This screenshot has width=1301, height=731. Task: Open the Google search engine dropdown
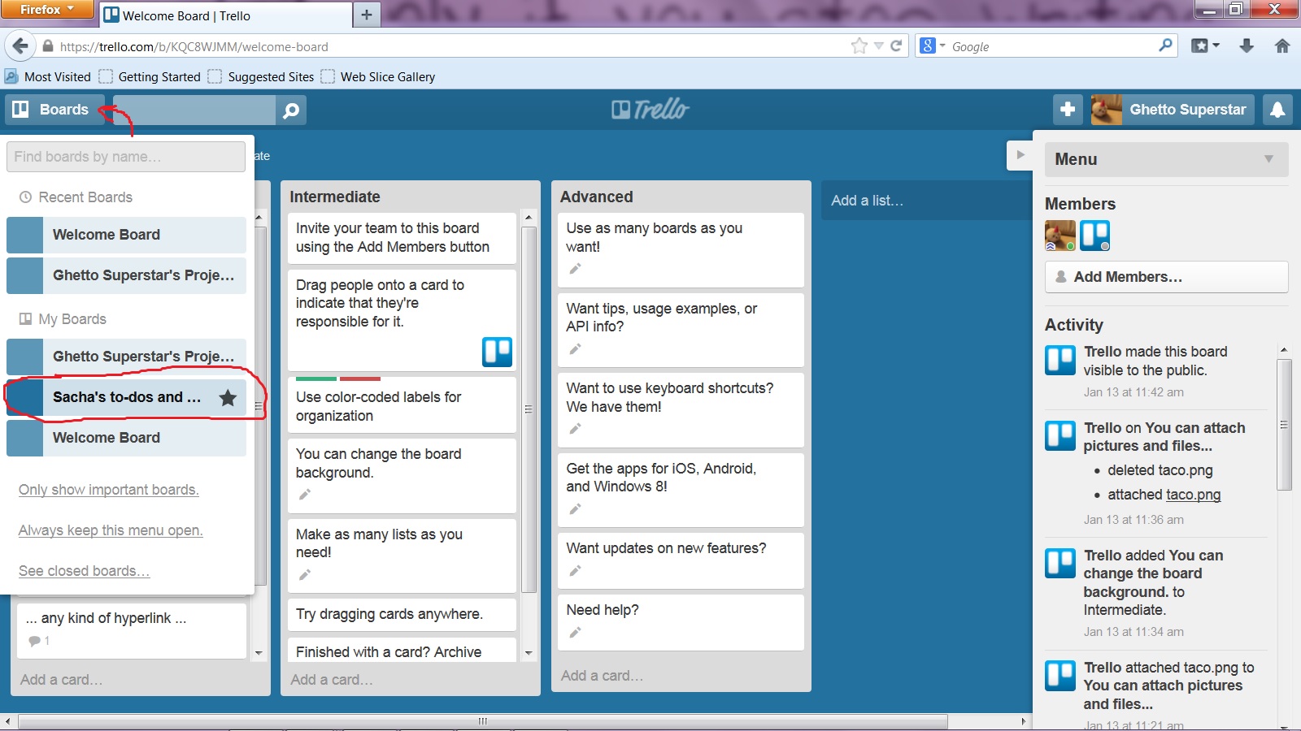(x=932, y=46)
